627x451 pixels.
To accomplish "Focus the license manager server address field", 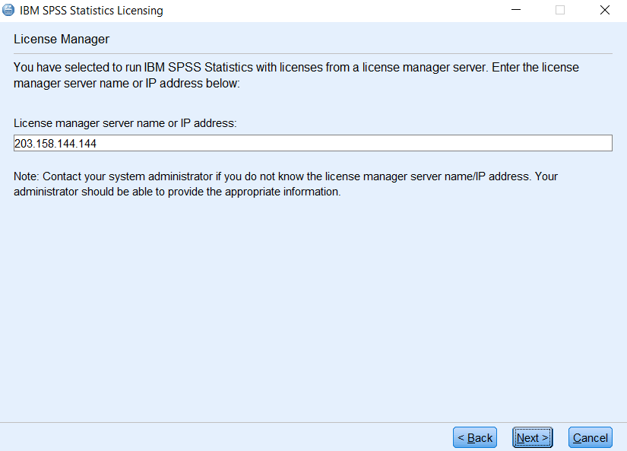I will pos(312,143).
